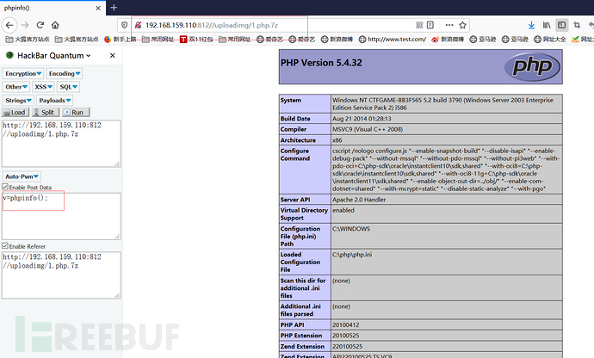Toggle the Enable Referer checkbox
This screenshot has height=358, width=594.
[x=5, y=246]
